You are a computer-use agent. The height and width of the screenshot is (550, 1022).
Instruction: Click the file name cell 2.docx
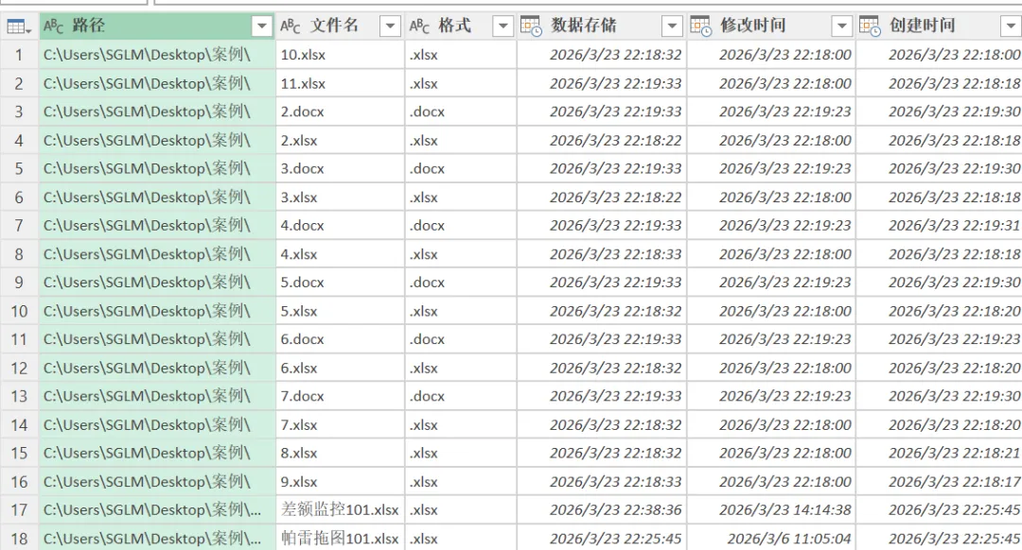[x=341, y=112]
